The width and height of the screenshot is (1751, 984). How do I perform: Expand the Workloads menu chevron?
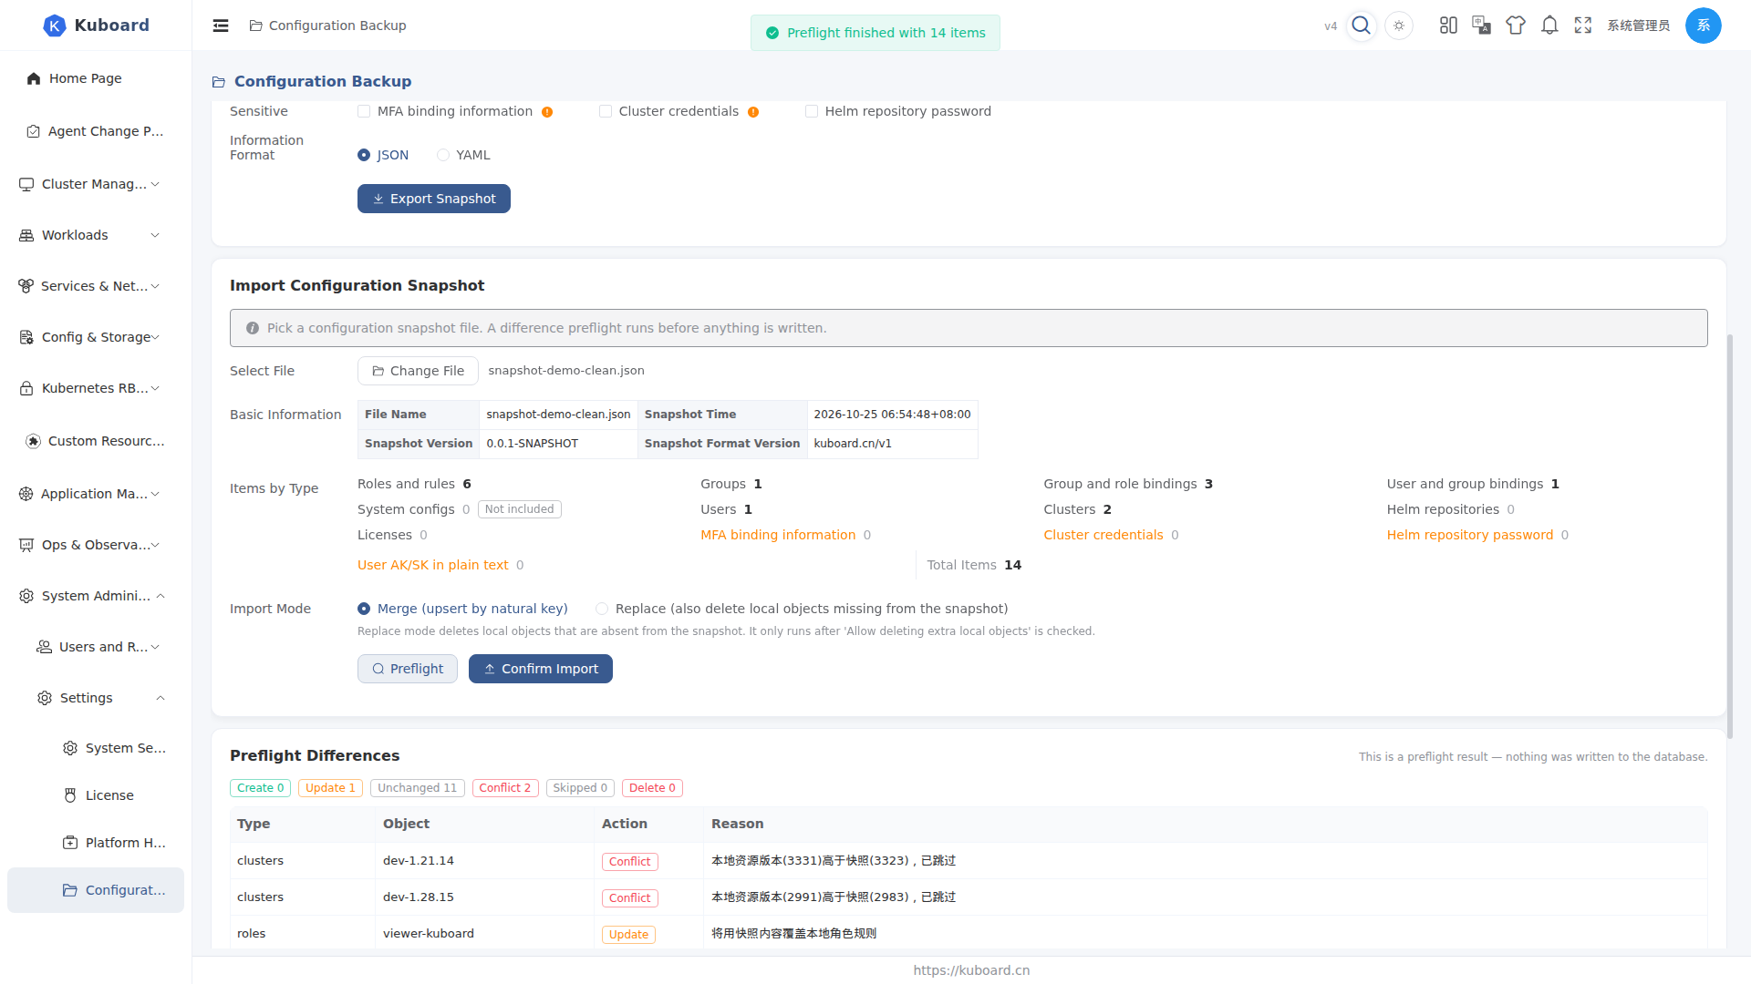pyautogui.click(x=155, y=235)
